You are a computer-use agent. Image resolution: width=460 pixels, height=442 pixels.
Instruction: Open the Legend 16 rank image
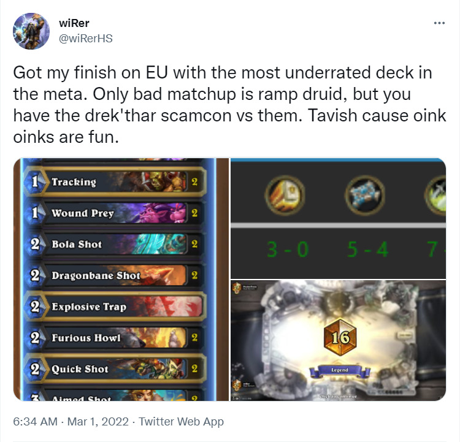pyautogui.click(x=338, y=340)
